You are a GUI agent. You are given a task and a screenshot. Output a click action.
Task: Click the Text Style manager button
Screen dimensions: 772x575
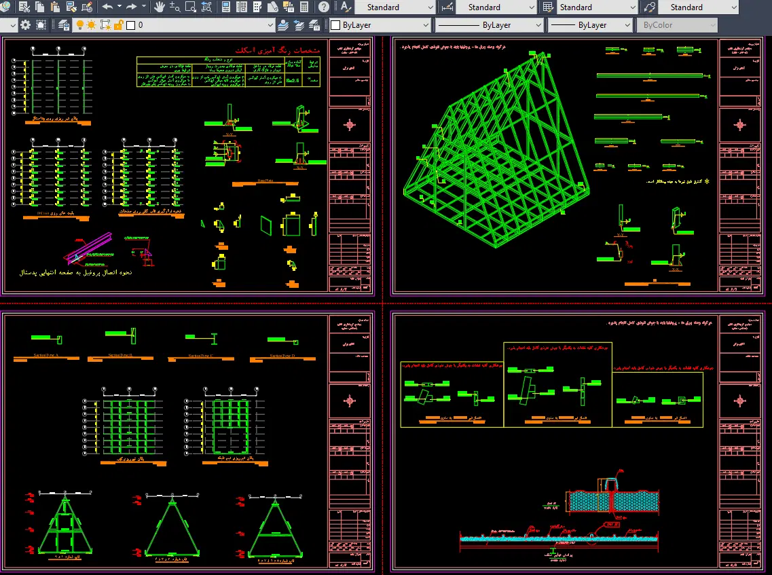[346, 7]
